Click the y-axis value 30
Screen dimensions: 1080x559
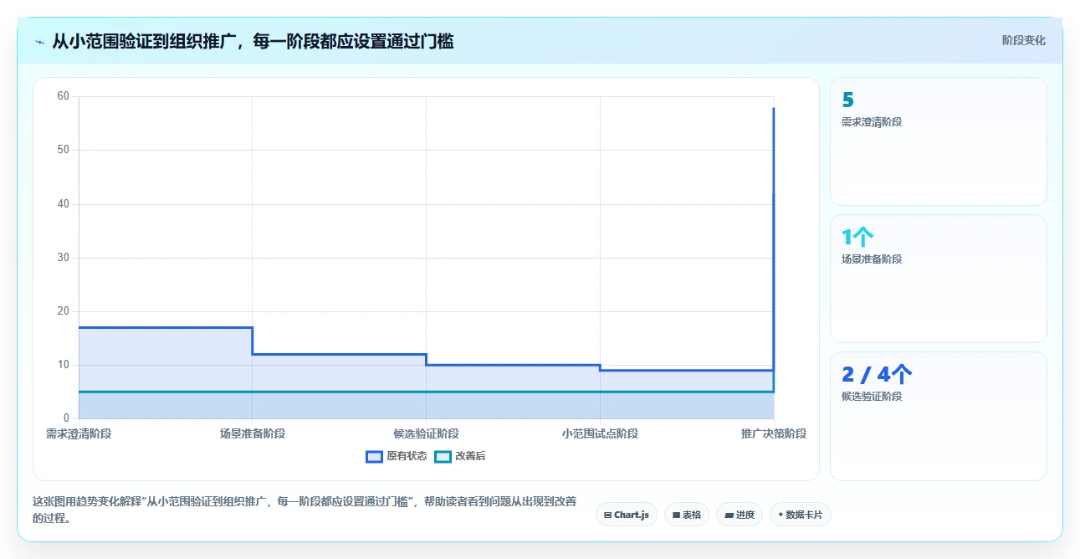pyautogui.click(x=63, y=258)
